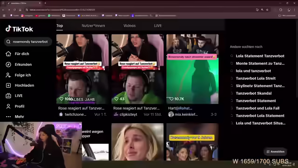Search 'Tanzverbot Lola Streit' suggestion

(256, 78)
